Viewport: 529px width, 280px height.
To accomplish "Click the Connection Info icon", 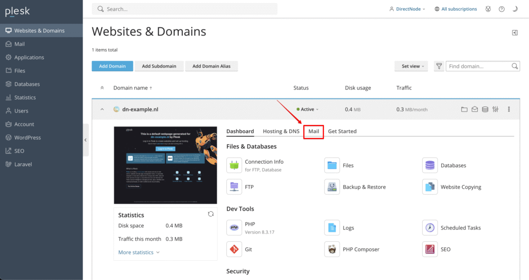I will tap(234, 165).
